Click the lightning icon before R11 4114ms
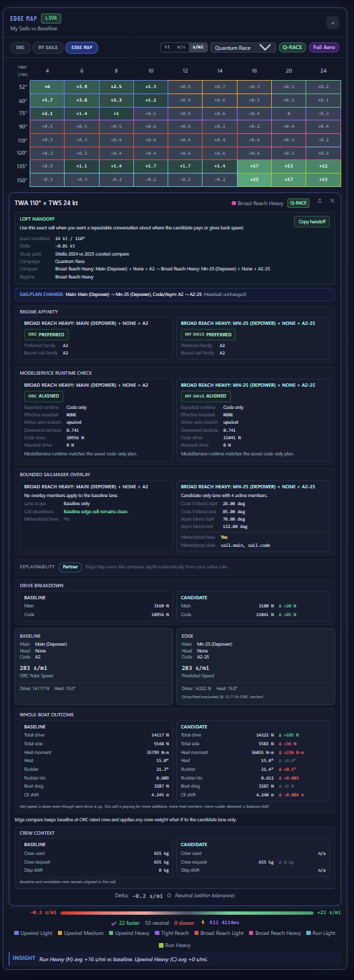The height and width of the screenshot is (980, 354). 204,923
